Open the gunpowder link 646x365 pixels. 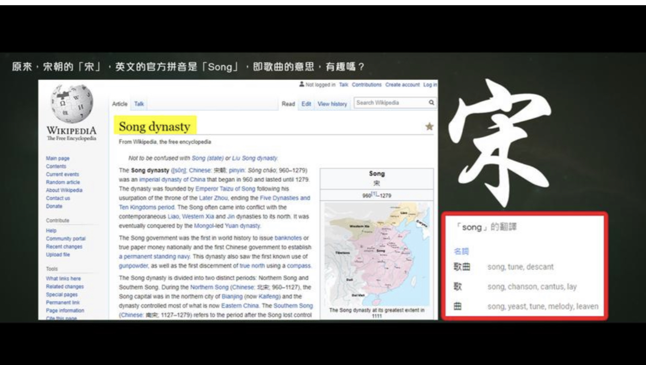[133, 266]
